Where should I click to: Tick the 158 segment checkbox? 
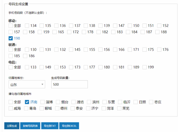[x=25, y=32]
